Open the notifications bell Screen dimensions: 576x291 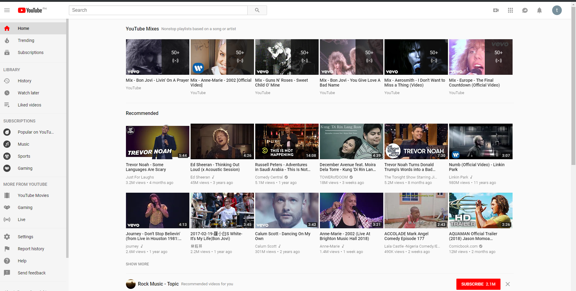coord(539,10)
